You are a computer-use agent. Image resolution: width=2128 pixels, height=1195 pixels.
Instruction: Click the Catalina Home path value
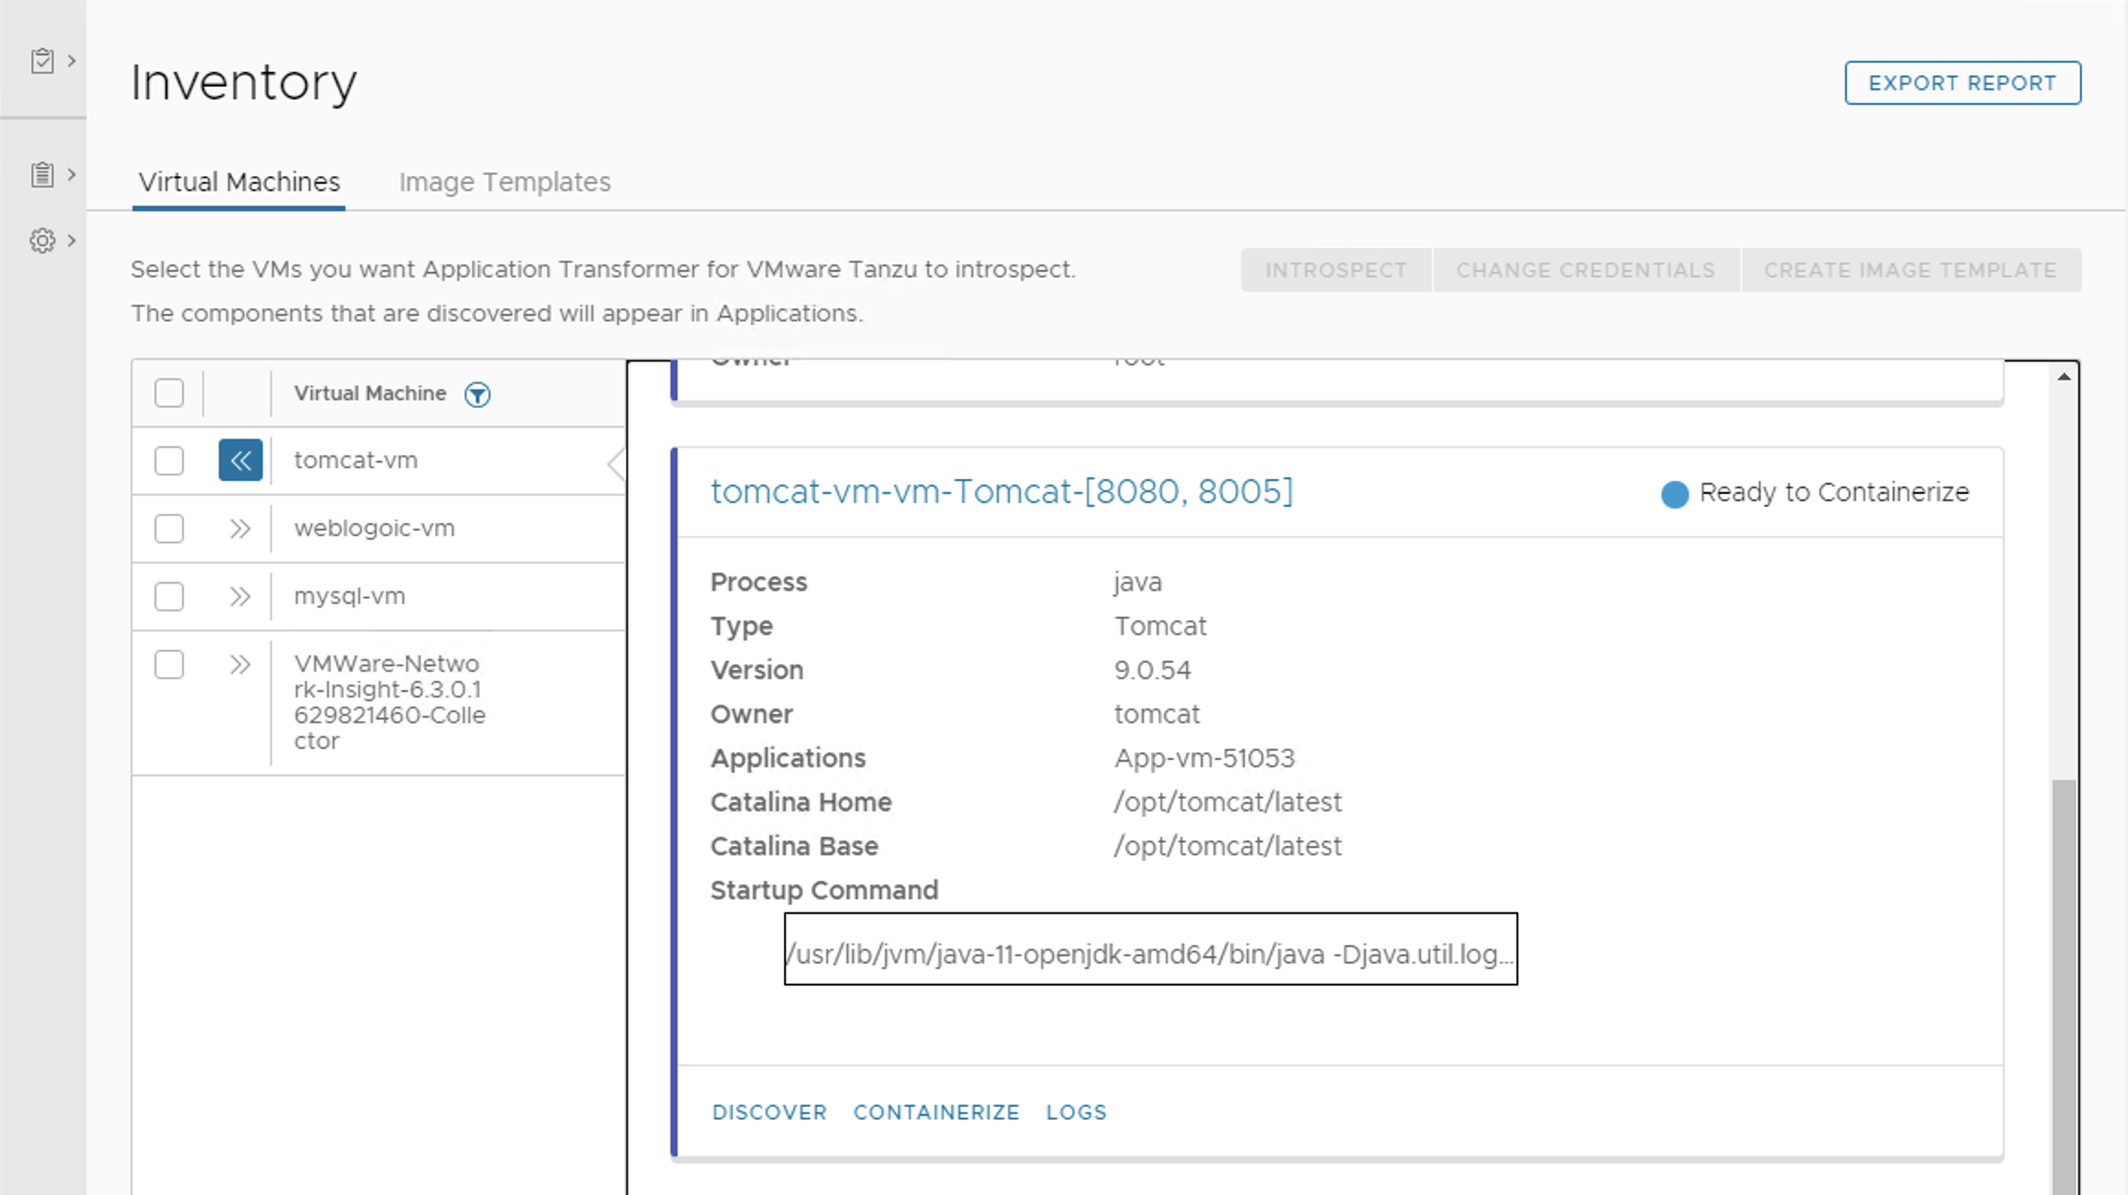pyautogui.click(x=1227, y=802)
